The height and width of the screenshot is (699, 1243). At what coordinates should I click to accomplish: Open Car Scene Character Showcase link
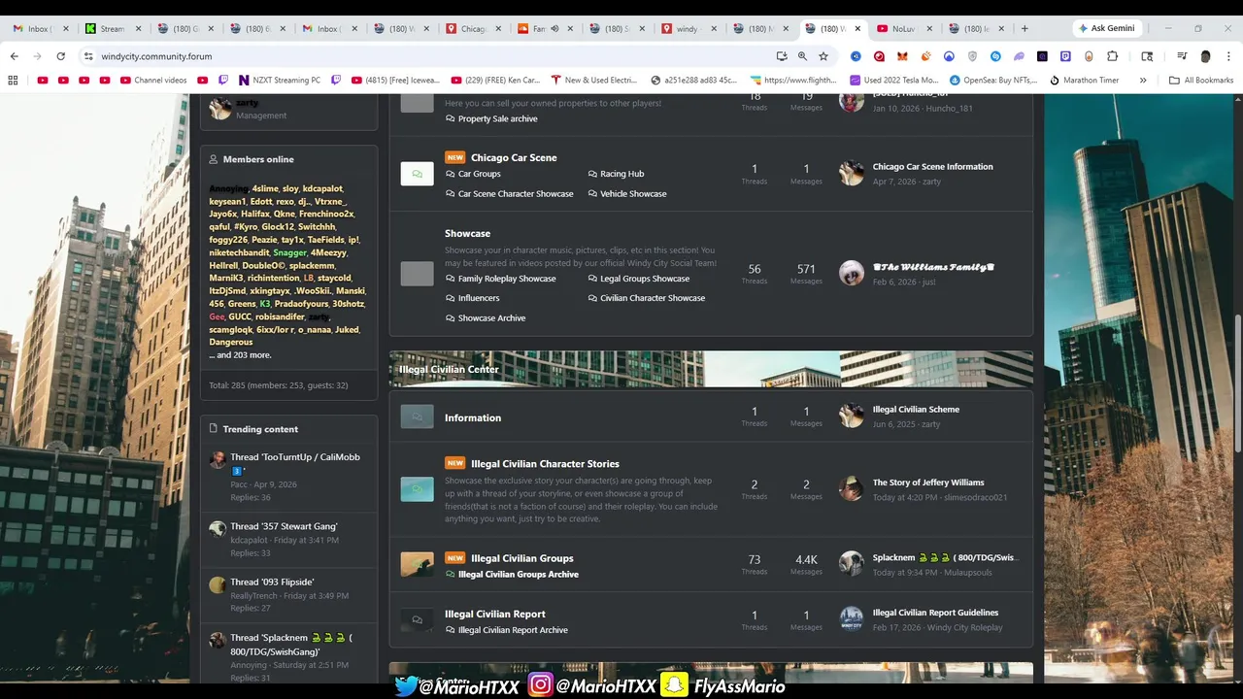point(516,194)
